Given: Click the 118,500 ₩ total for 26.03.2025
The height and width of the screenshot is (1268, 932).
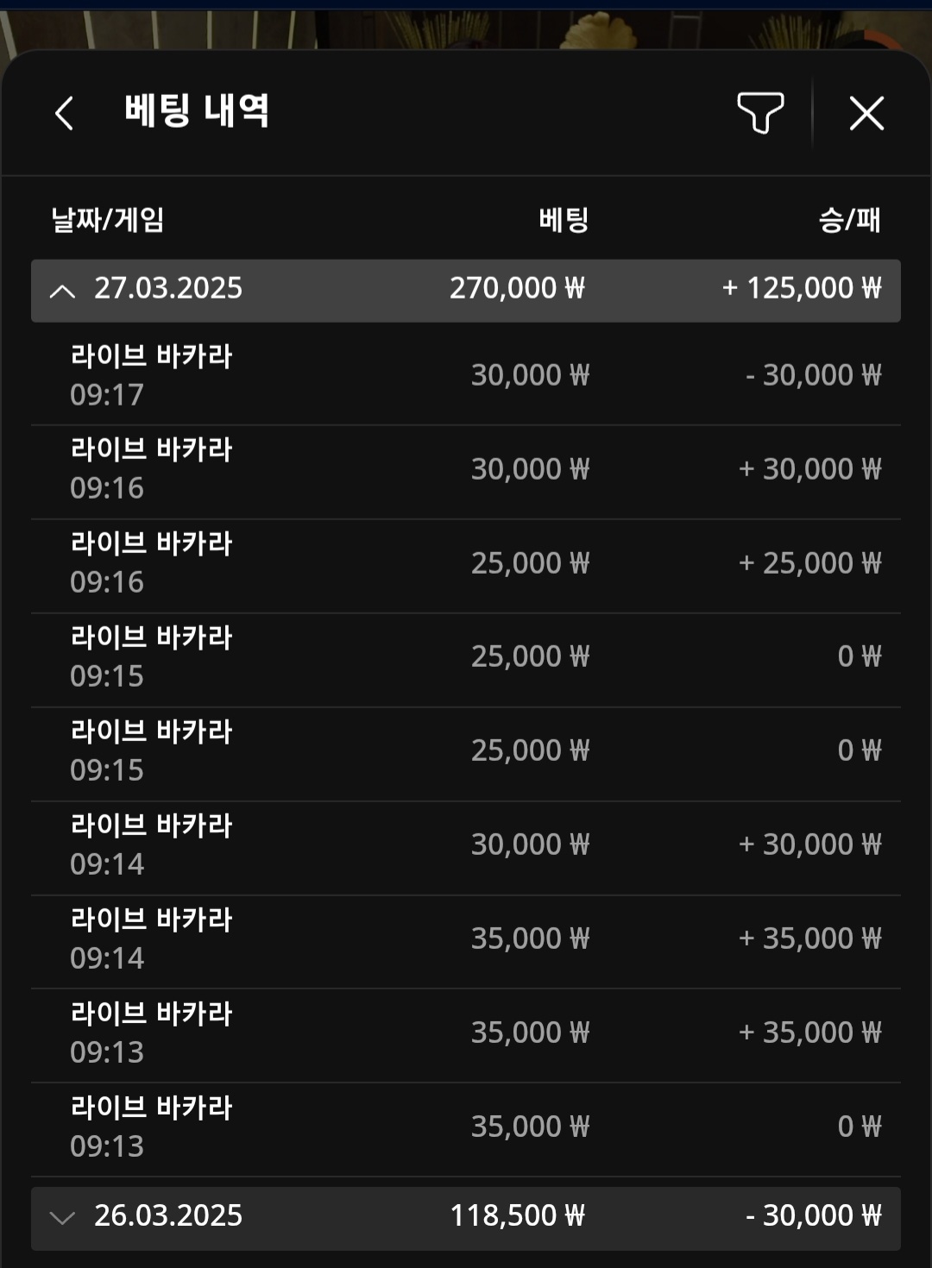Looking at the screenshot, I should [517, 1215].
